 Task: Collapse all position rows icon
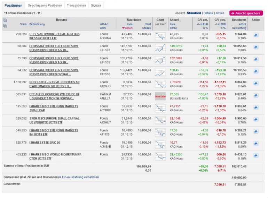[x=5, y=26]
